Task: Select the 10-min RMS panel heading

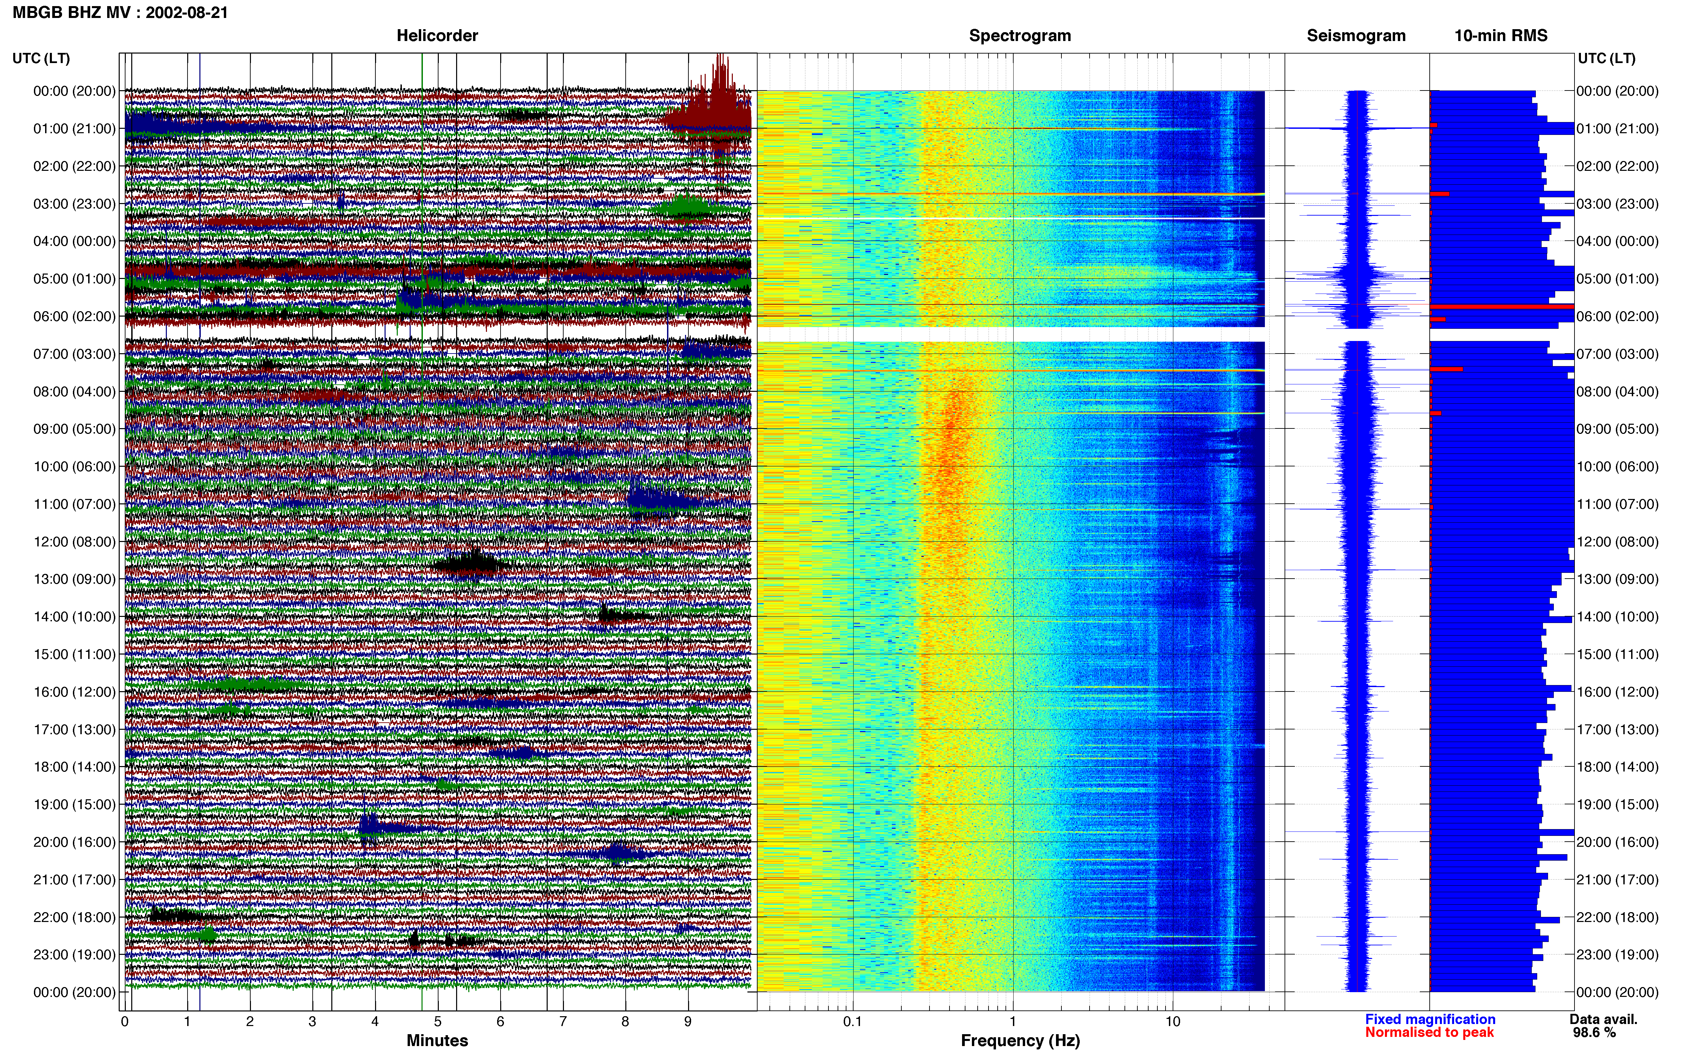Action: (1501, 36)
